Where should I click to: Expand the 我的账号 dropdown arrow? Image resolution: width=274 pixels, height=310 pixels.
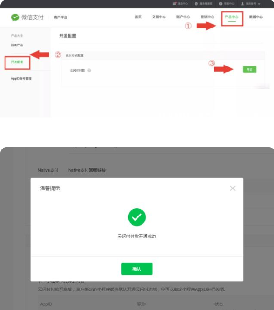(259, 4)
